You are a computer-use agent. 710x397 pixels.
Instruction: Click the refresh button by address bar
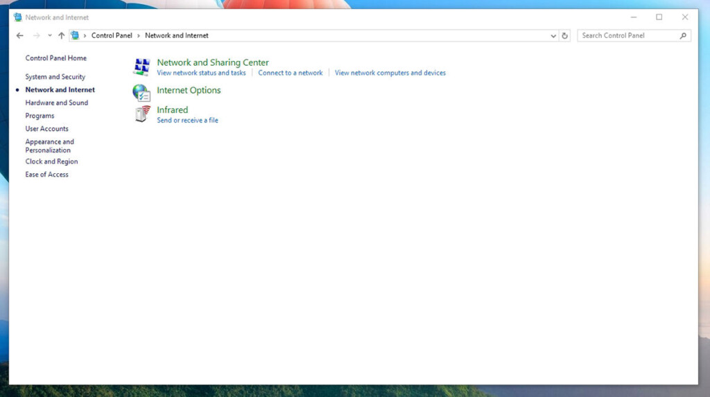(564, 35)
